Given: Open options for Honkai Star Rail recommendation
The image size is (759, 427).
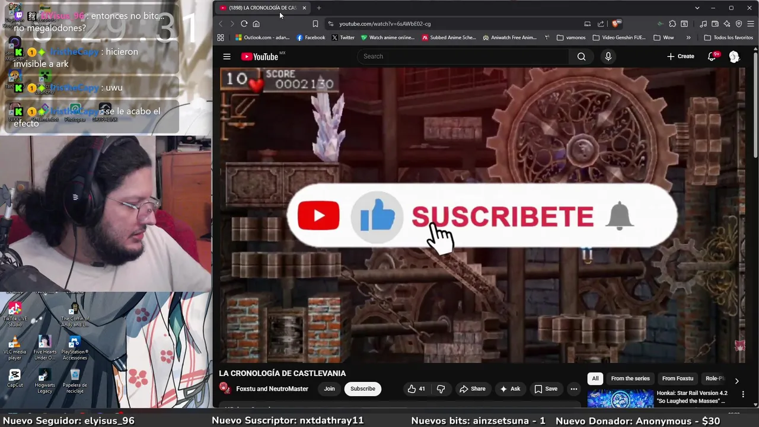Looking at the screenshot, I should (x=743, y=394).
